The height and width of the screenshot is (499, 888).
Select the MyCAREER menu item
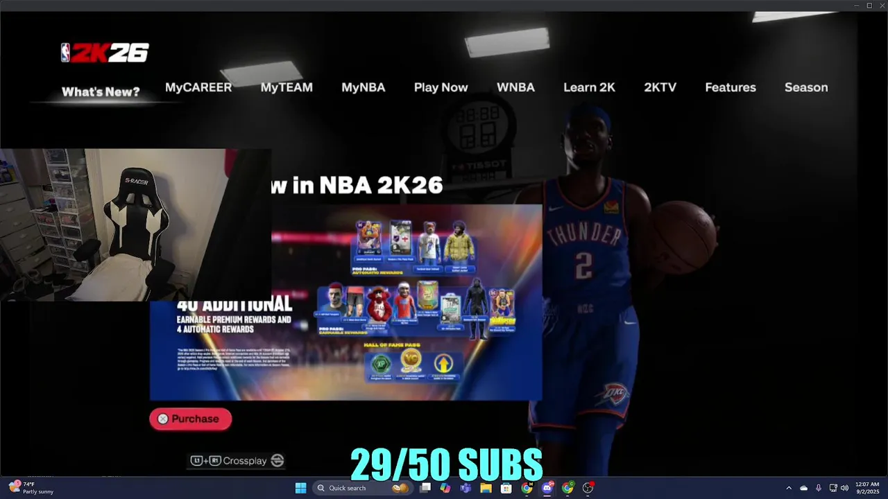[198, 87]
